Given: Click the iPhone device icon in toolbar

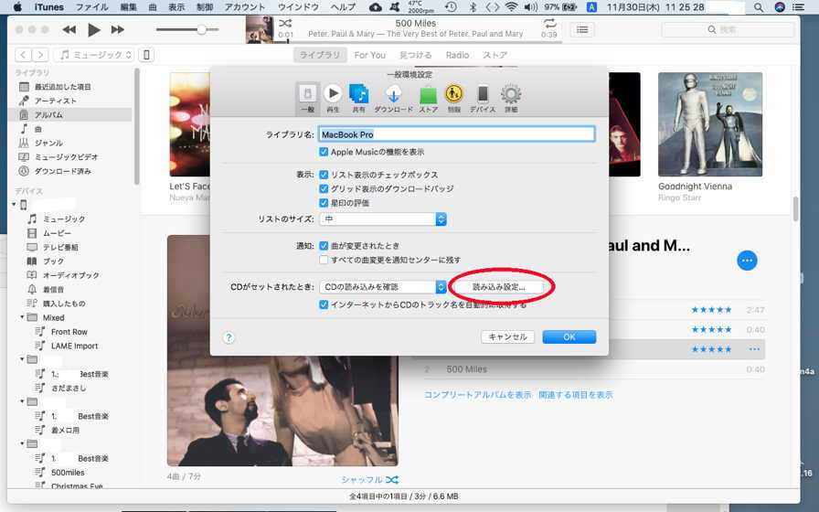Looking at the screenshot, I should [x=147, y=54].
